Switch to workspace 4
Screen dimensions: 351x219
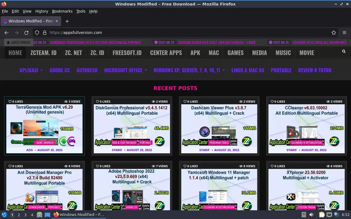[x=32, y=215]
